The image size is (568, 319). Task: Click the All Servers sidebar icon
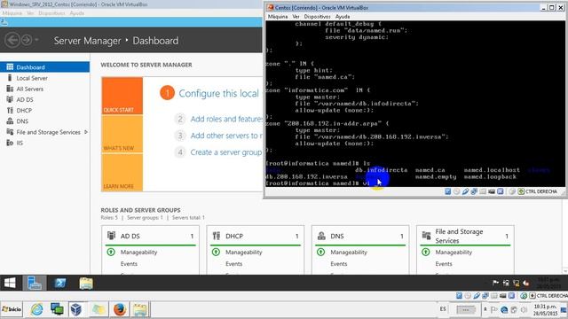[x=10, y=89]
